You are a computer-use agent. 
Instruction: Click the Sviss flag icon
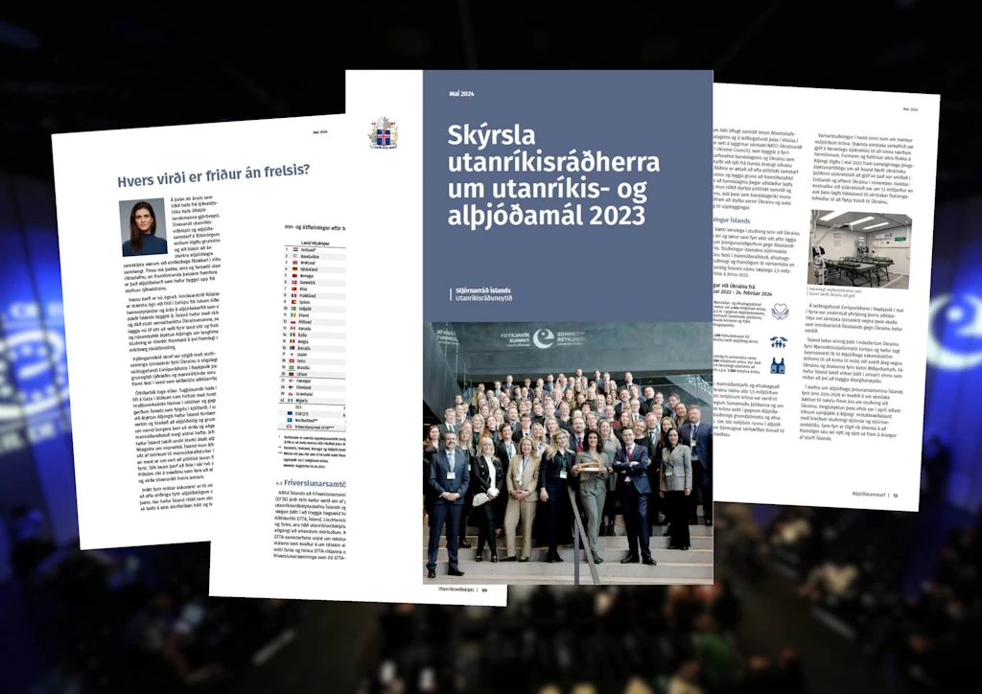(292, 361)
